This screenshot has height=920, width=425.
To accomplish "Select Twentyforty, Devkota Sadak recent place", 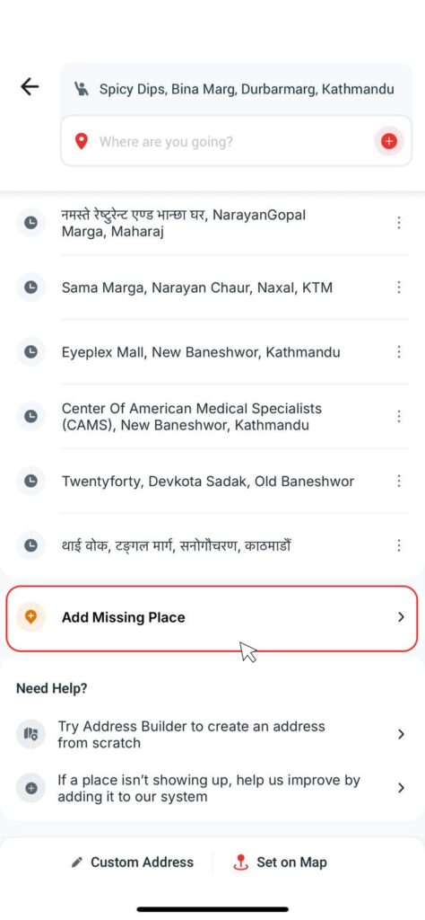I will point(212,482).
